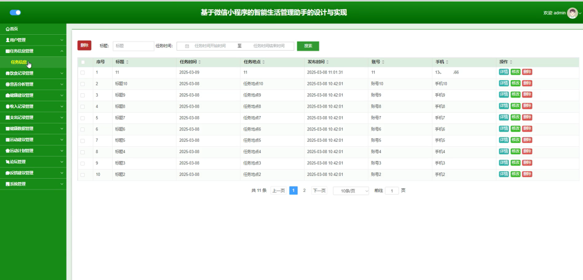Sort by 账号 column sort arrows
This screenshot has width=583, height=280.
click(x=383, y=62)
